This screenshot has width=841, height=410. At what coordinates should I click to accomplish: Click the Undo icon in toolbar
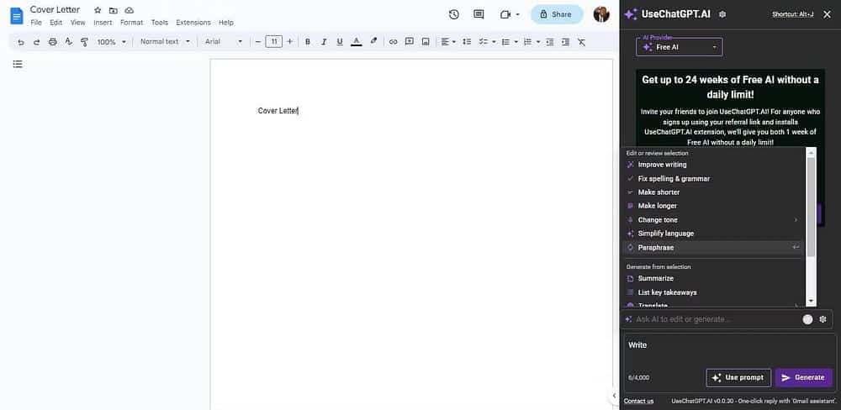[x=21, y=42]
